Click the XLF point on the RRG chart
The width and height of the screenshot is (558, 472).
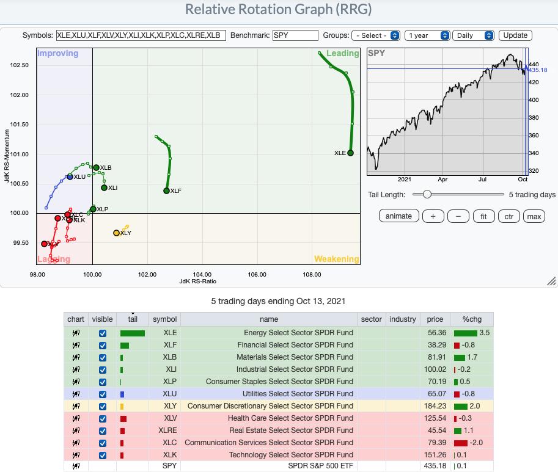coord(166,191)
